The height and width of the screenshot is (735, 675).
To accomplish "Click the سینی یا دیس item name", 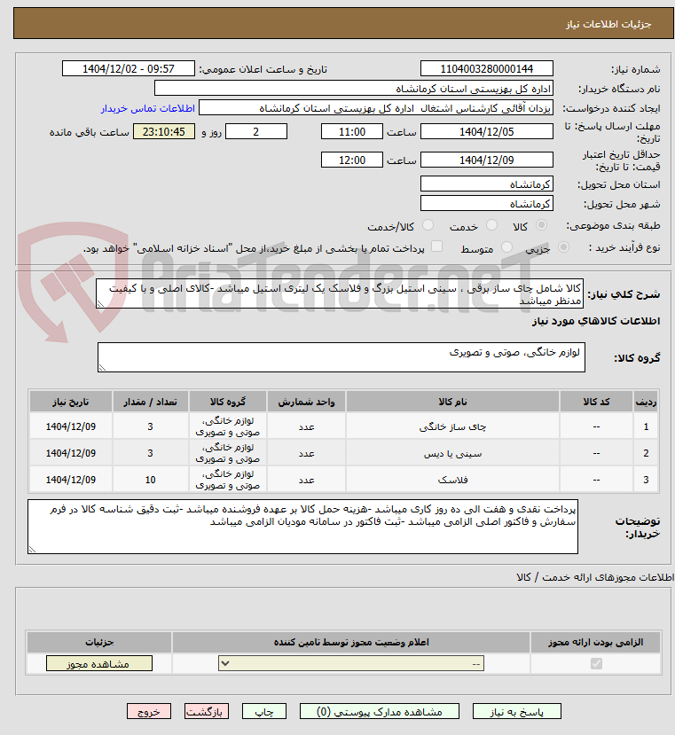I will point(452,454).
